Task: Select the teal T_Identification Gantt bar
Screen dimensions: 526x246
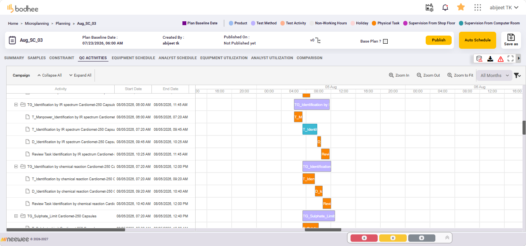Action: tap(310, 129)
